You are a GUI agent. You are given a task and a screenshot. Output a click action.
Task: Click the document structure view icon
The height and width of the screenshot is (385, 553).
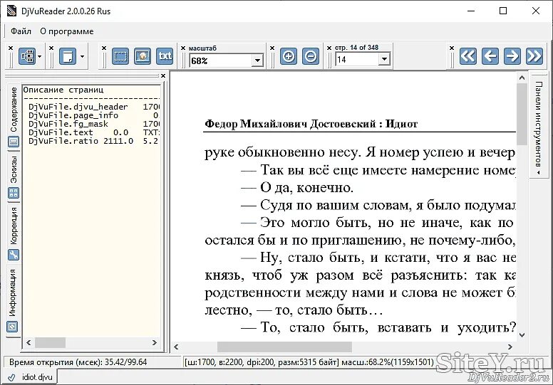27,56
